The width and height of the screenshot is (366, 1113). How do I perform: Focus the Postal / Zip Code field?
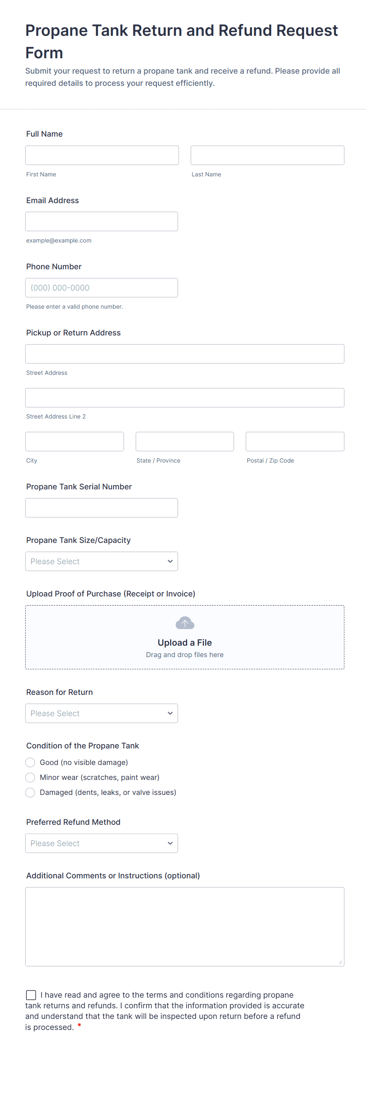click(295, 442)
